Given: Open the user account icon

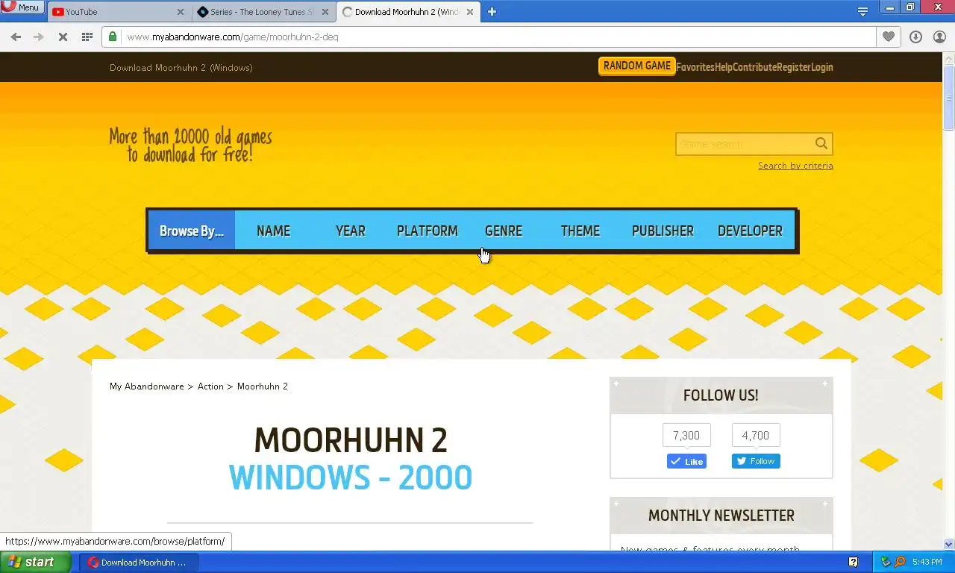Looking at the screenshot, I should (939, 37).
